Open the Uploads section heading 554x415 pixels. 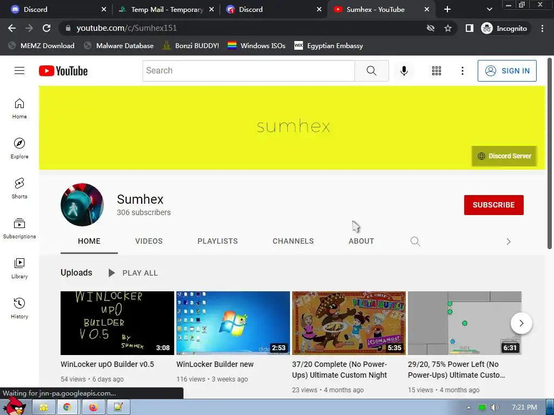coord(76,273)
